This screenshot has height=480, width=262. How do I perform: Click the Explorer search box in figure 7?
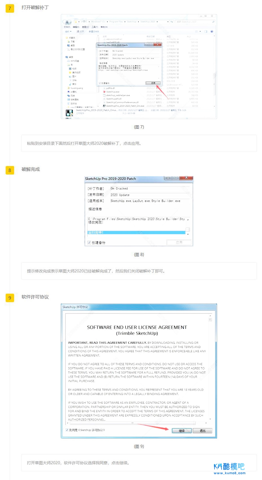[x=195, y=22]
